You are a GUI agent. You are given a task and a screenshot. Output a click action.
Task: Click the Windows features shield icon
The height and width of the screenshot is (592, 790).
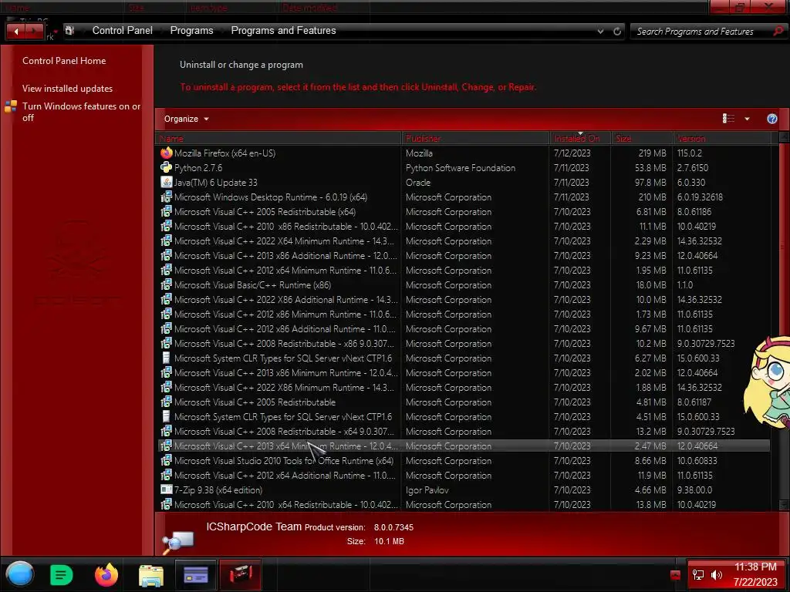[x=11, y=106]
